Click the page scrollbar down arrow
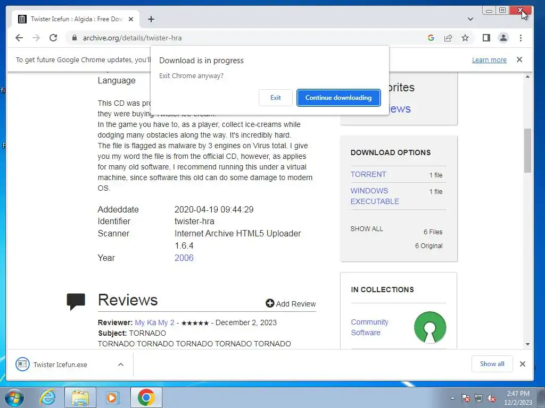545x408 pixels. (x=527, y=344)
